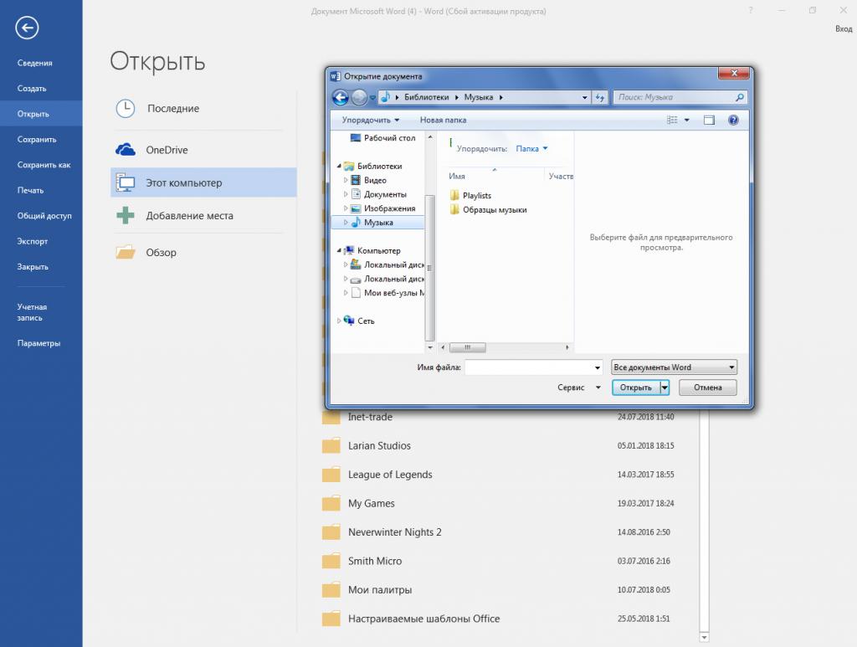Open the Папка arrangement dropdown
857x647 pixels.
pyautogui.click(x=531, y=149)
